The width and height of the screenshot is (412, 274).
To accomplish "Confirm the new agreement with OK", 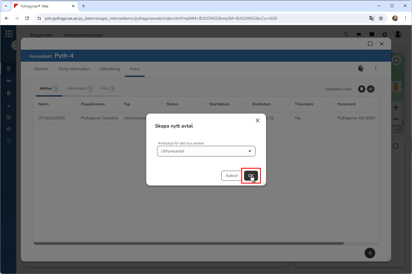I will 251,176.
